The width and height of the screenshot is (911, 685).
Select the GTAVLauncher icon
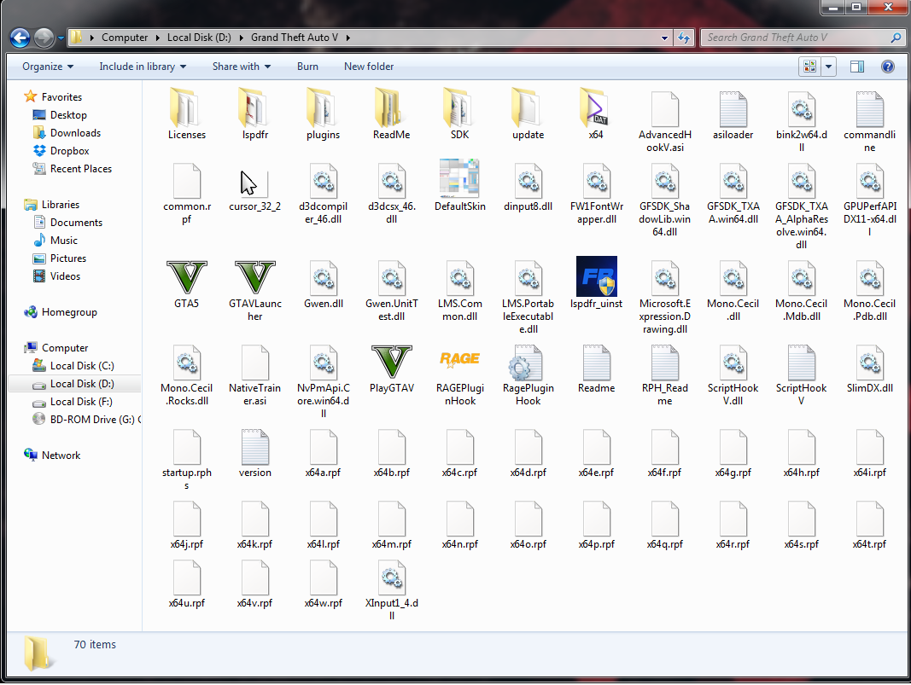pyautogui.click(x=254, y=278)
